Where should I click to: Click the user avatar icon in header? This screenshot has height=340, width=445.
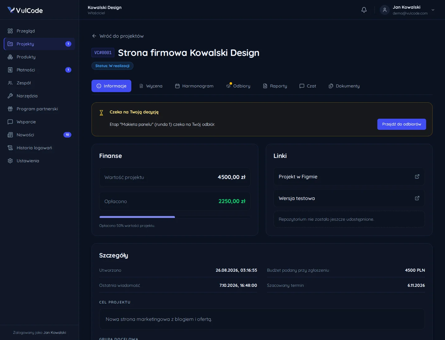coord(385,10)
